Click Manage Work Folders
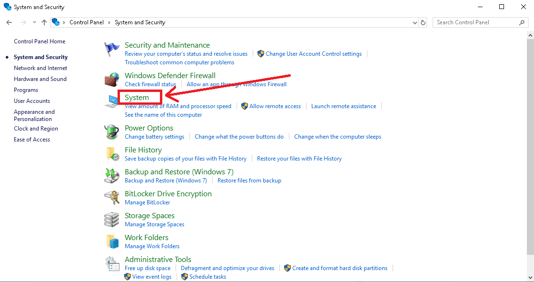 point(152,246)
